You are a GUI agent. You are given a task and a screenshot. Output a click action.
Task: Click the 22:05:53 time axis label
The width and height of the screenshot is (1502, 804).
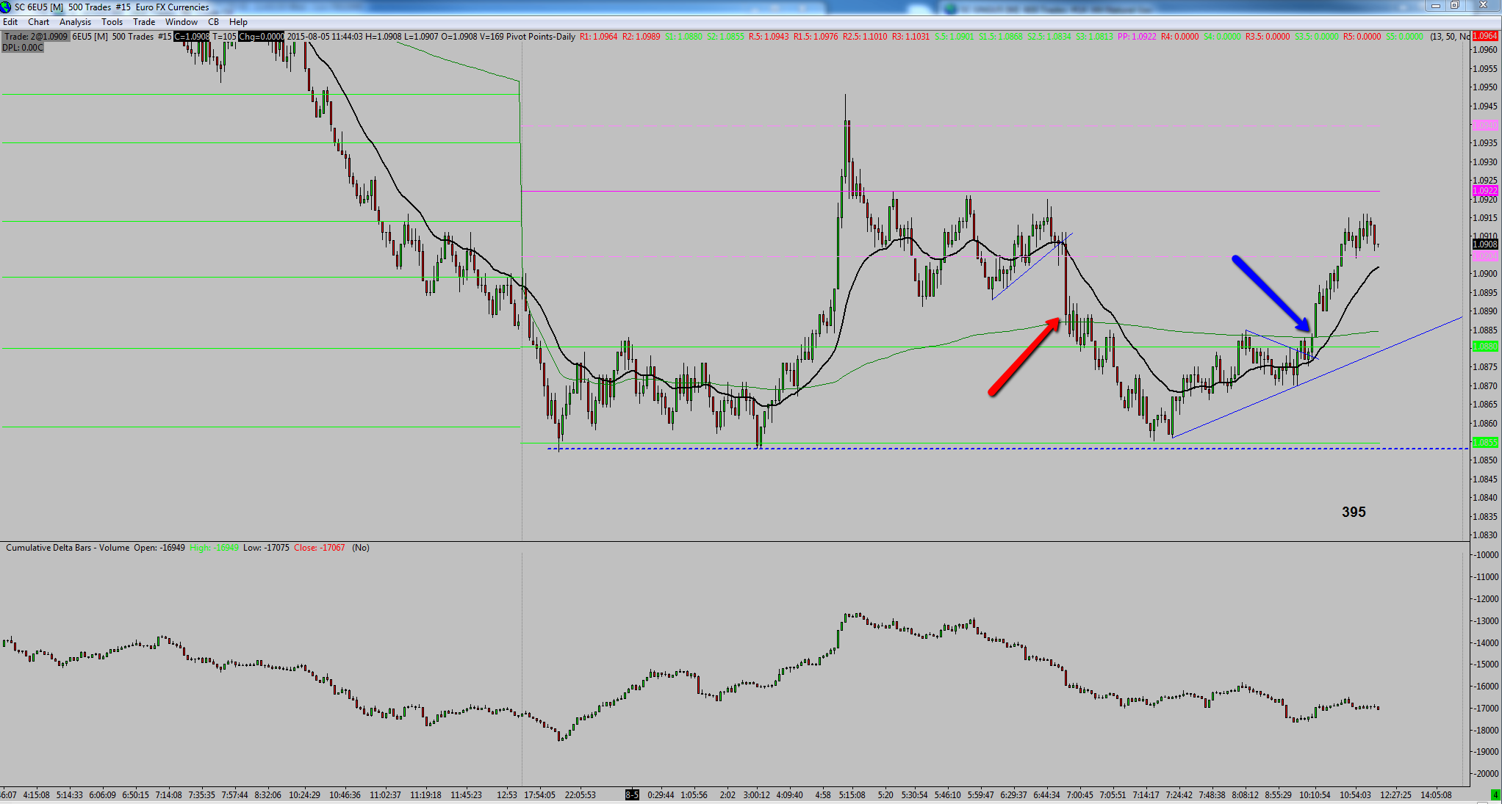point(580,794)
